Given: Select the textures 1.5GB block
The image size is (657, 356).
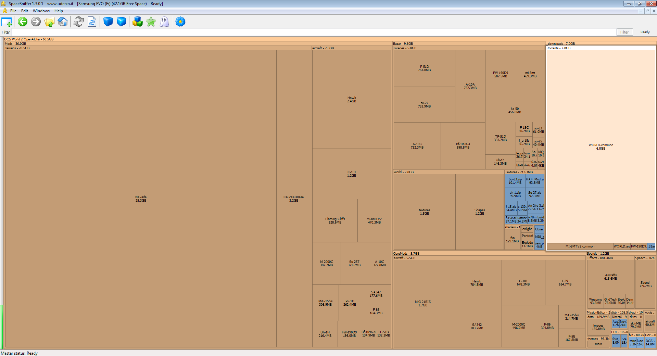Looking at the screenshot, I should click(x=424, y=212).
